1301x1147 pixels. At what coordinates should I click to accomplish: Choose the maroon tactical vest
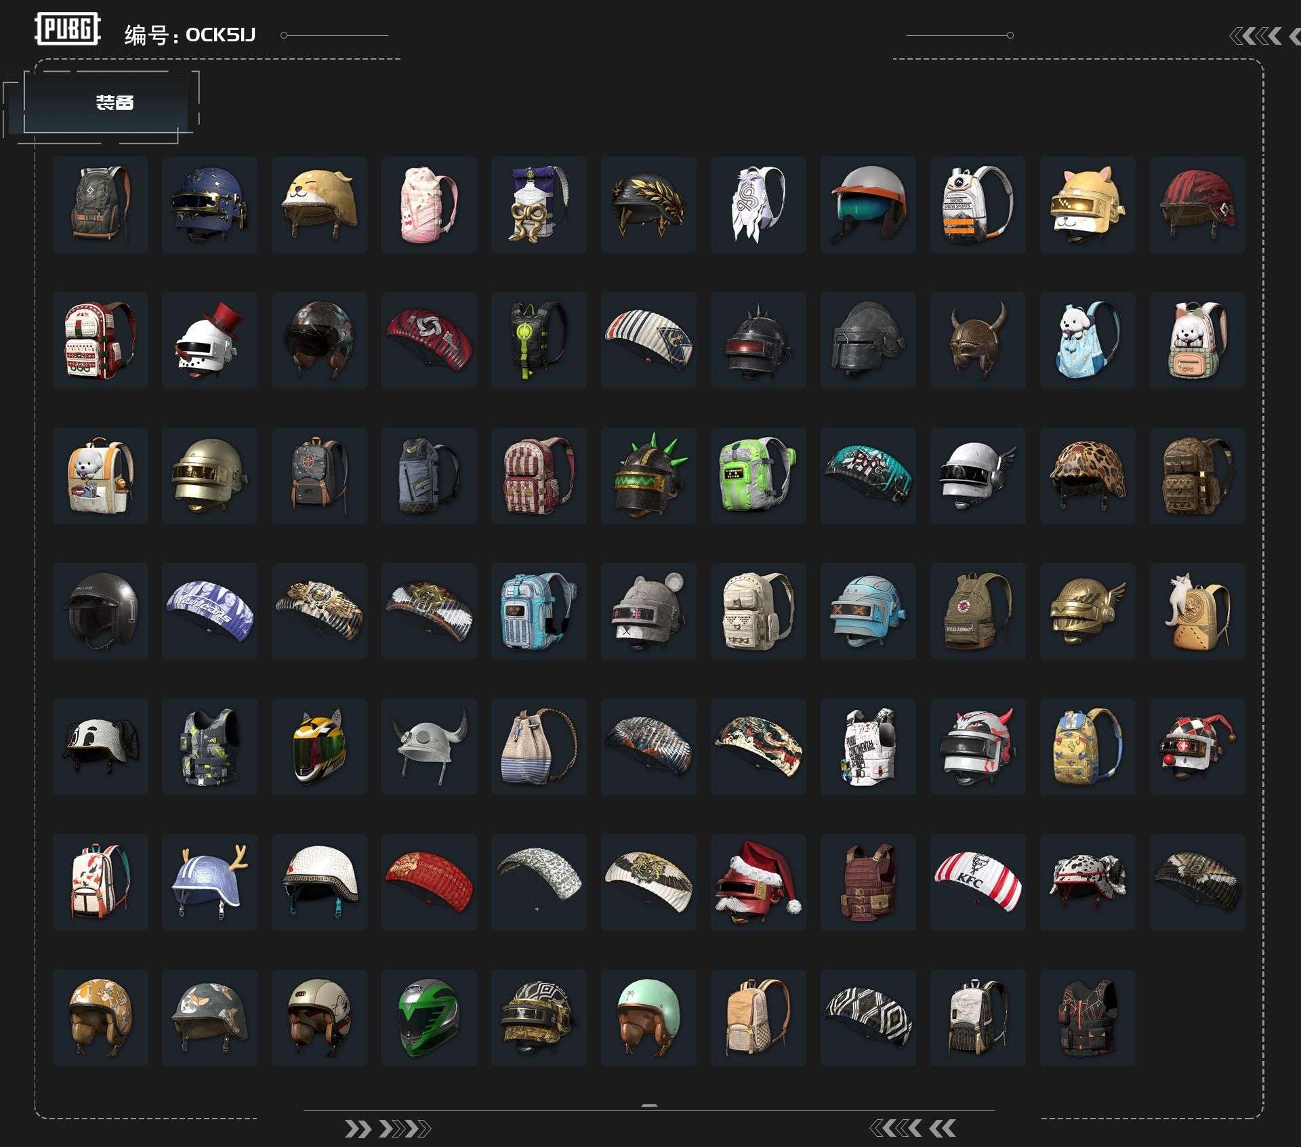pos(869,882)
